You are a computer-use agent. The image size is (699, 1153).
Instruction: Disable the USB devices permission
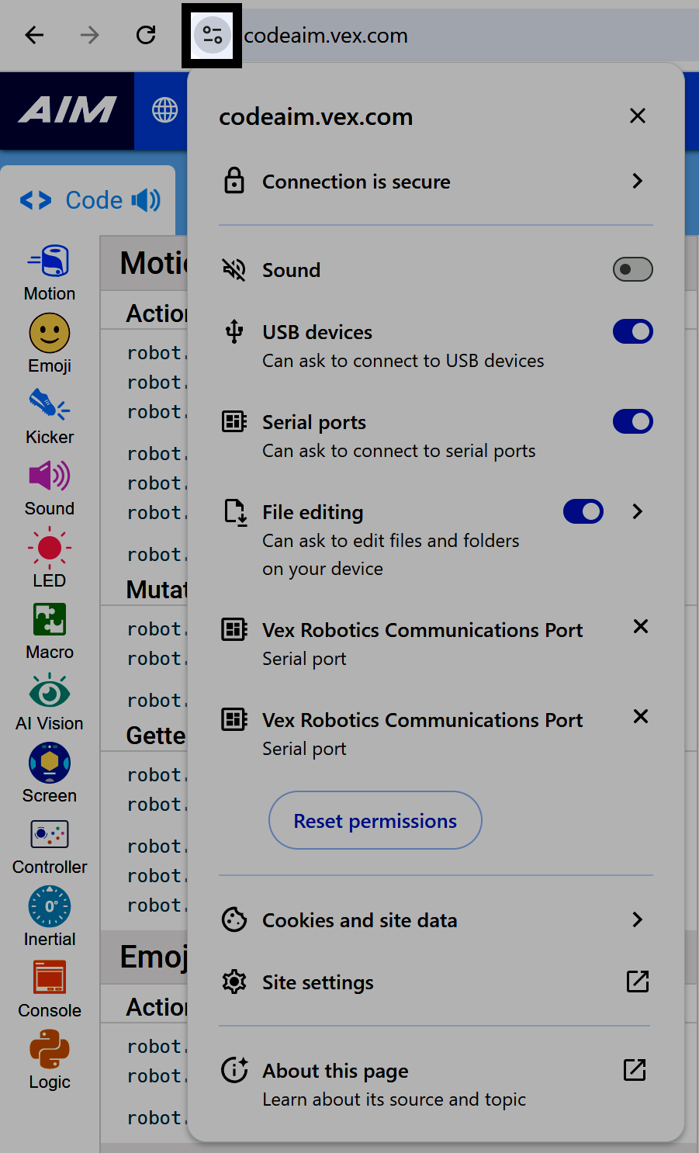point(632,331)
